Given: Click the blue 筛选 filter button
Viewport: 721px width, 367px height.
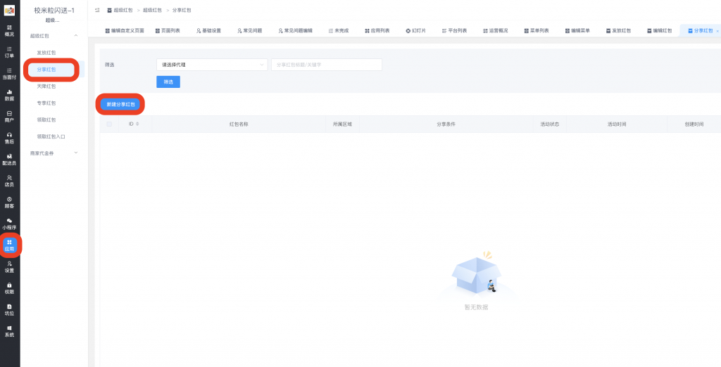Looking at the screenshot, I should 168,82.
